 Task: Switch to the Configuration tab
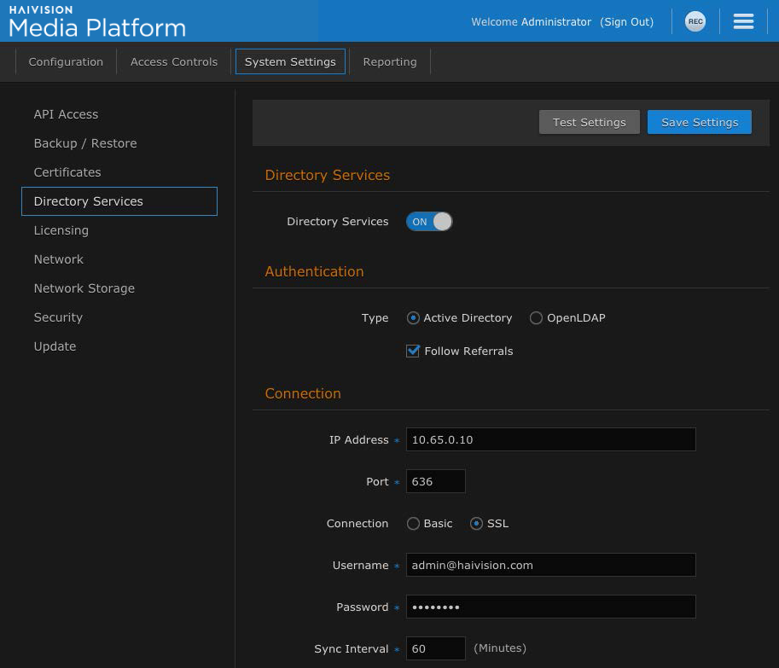tap(66, 61)
